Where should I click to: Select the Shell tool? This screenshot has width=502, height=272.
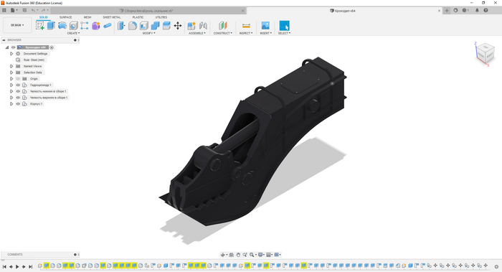144,26
